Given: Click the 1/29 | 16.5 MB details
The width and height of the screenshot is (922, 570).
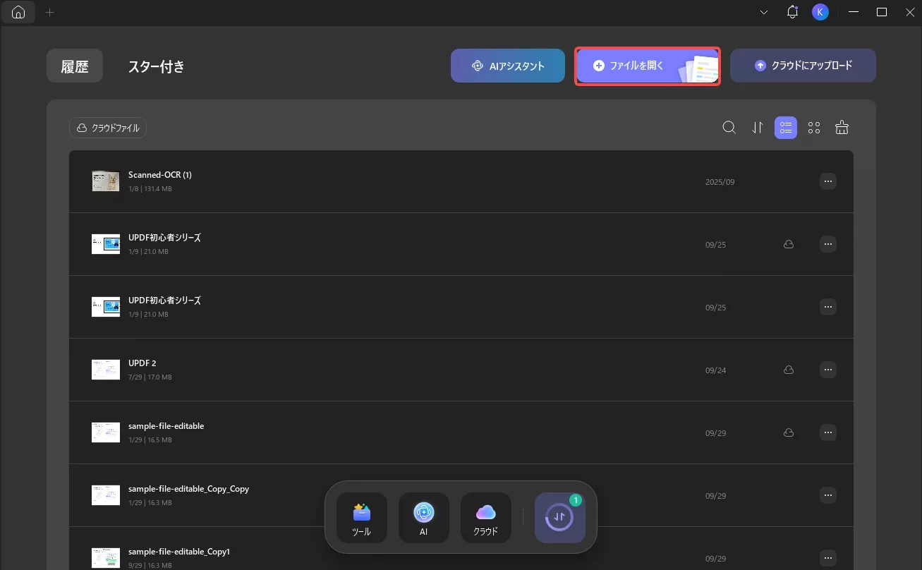Looking at the screenshot, I should tap(150, 440).
